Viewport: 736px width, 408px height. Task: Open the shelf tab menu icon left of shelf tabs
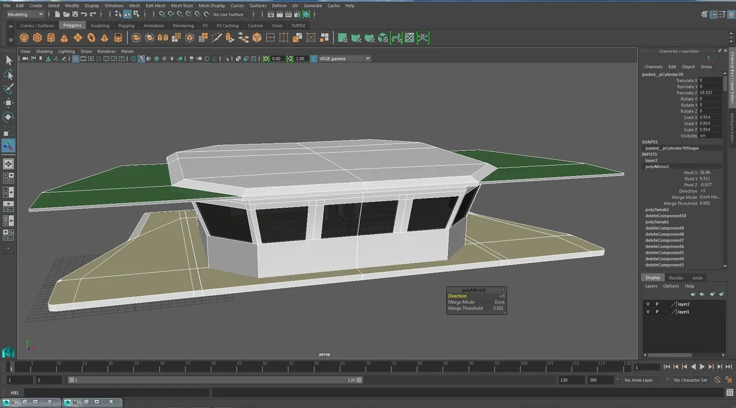[11, 26]
